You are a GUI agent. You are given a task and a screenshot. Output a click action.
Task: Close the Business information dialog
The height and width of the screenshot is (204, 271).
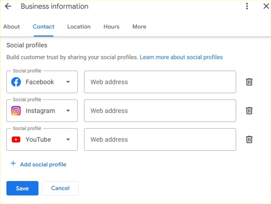[x=266, y=6]
